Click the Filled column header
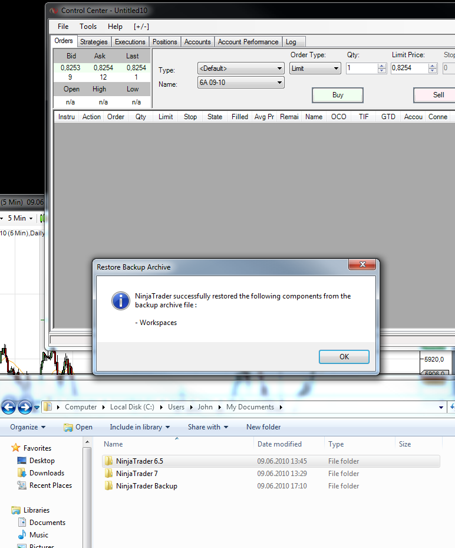Viewport: 455px width, 548px height. (240, 117)
